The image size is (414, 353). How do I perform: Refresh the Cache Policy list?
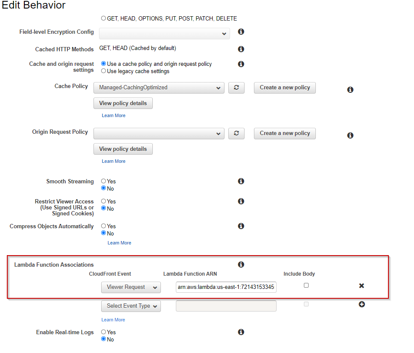[236, 88]
